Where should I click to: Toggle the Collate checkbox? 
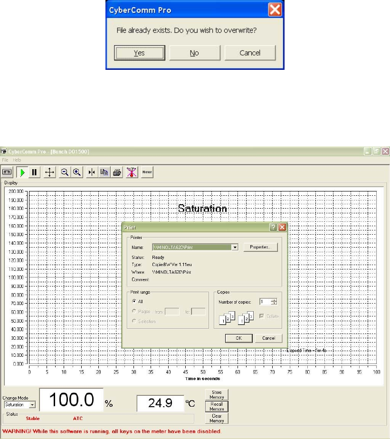pyautogui.click(x=262, y=316)
